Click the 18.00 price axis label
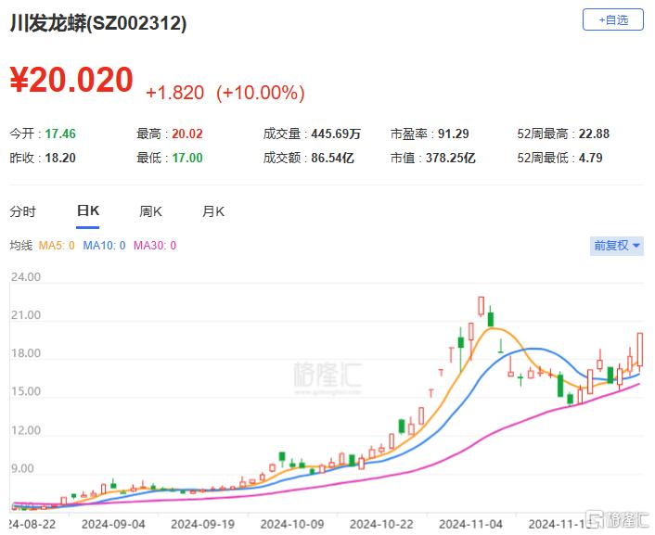This screenshot has height=535, width=655. tap(26, 354)
